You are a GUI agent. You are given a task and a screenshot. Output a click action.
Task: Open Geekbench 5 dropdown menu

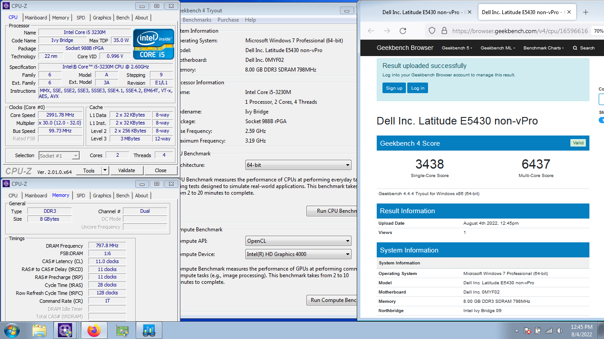[x=457, y=48]
